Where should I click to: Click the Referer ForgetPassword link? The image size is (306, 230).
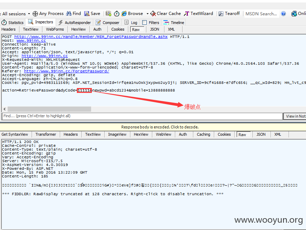tap(66, 71)
